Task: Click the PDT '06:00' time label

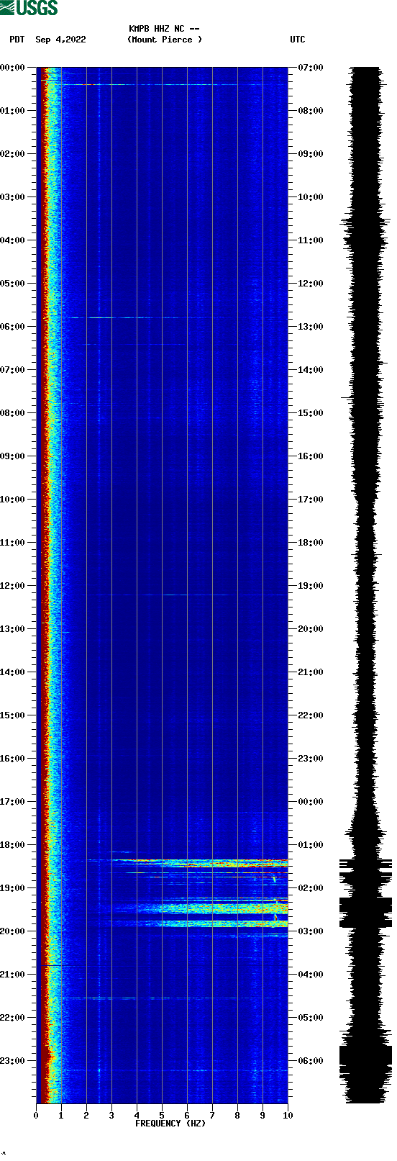Action: point(12,327)
